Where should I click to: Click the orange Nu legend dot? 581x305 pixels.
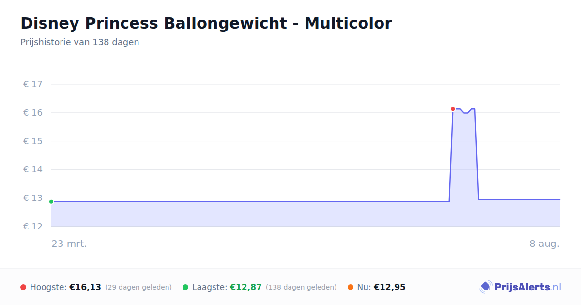[351, 287]
